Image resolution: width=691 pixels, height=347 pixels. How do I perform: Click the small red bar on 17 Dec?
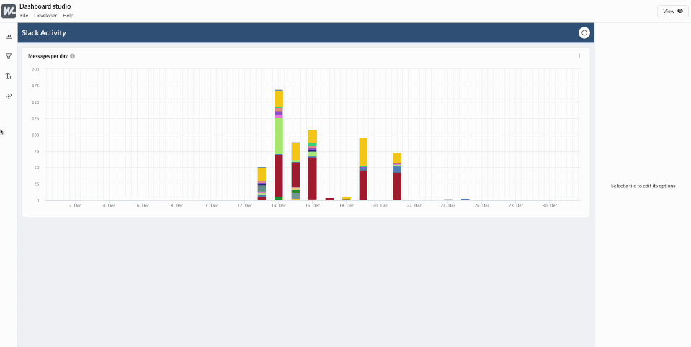tap(329, 199)
